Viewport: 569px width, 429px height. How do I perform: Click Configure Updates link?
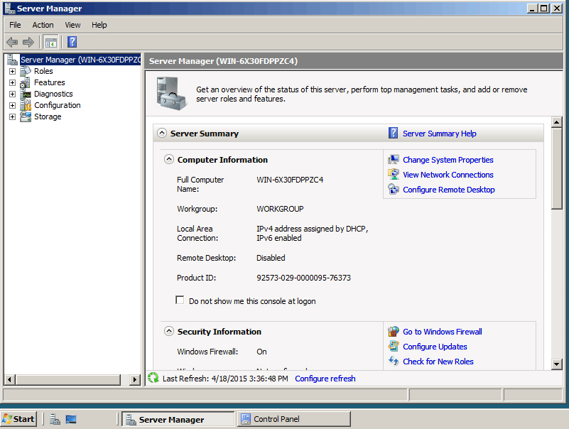435,347
